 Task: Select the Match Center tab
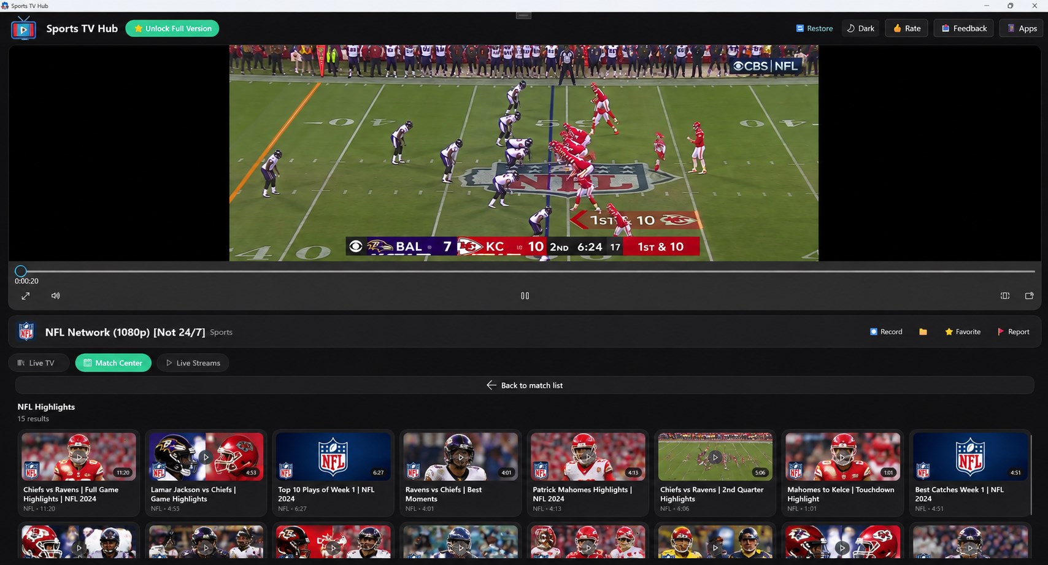click(113, 363)
